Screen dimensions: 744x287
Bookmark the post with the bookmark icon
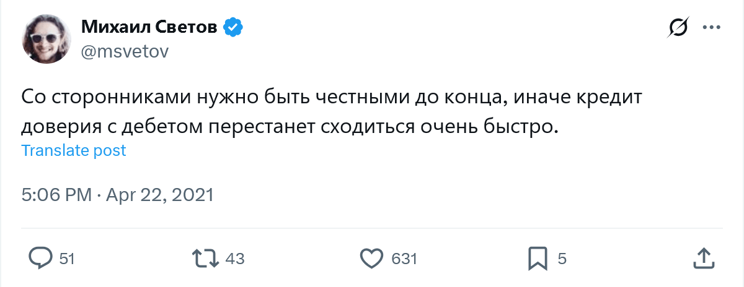(x=536, y=258)
